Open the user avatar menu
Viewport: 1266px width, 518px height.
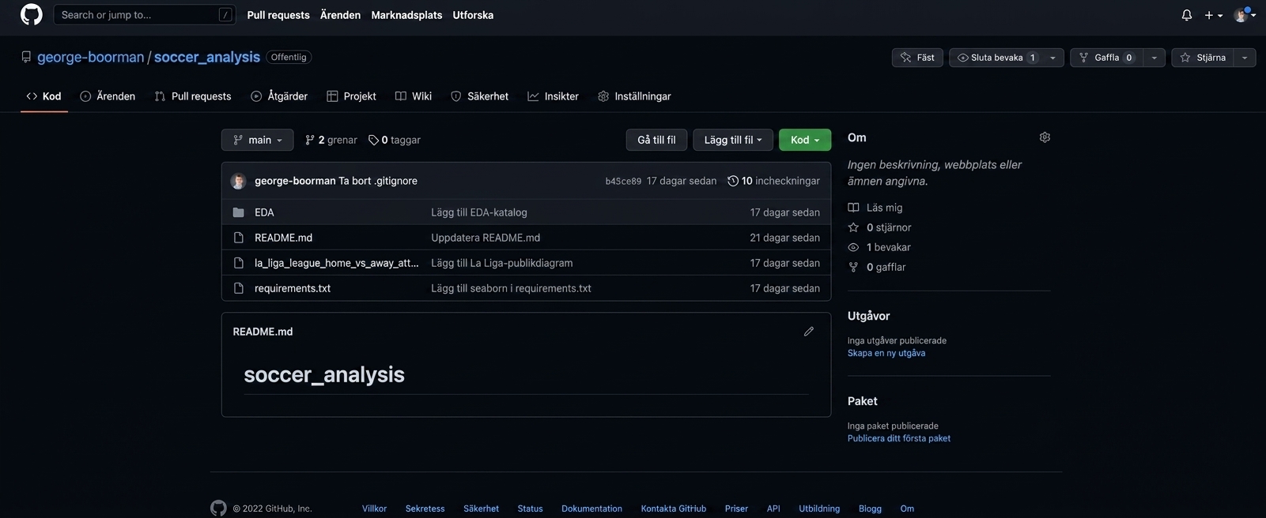tap(1245, 15)
